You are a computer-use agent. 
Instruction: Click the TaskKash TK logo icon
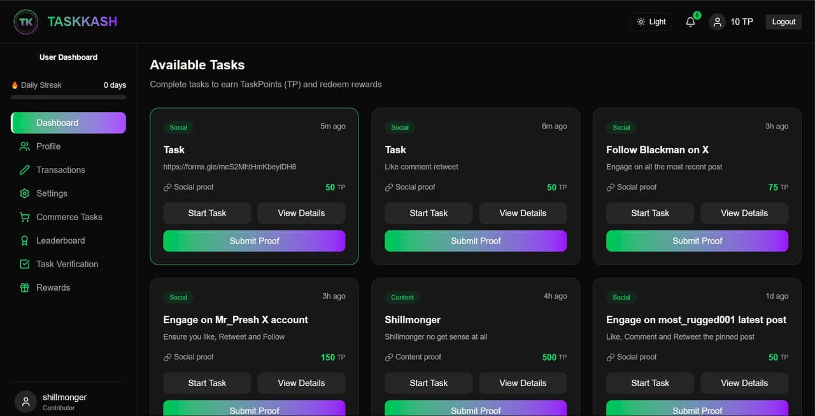point(26,22)
